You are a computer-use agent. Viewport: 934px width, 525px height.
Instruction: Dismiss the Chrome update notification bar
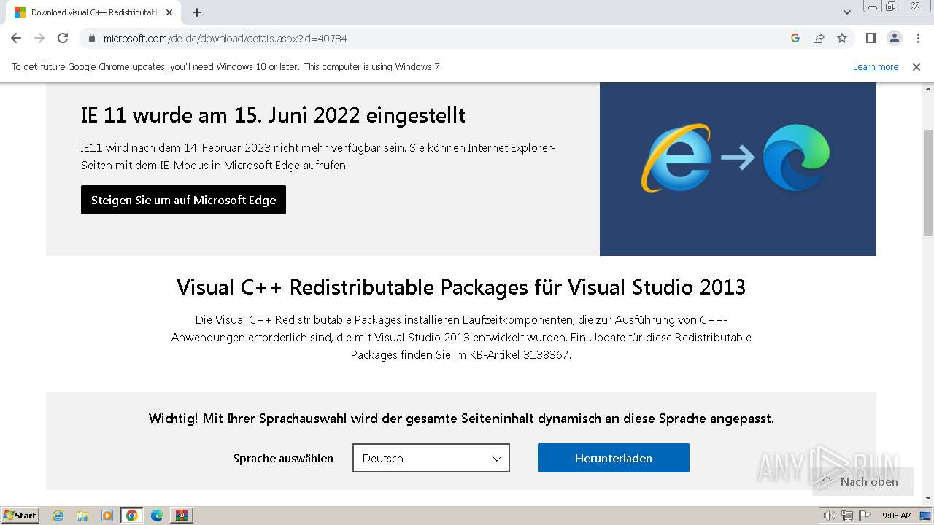[x=916, y=66]
